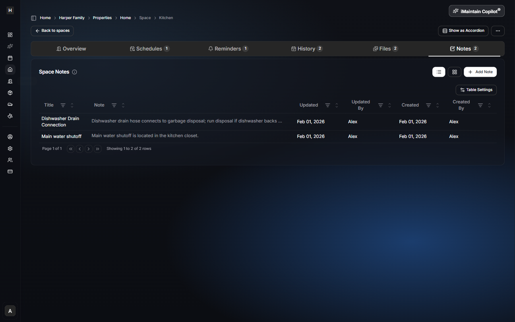Image resolution: width=515 pixels, height=322 pixels.
Task: Click the box package icon in sidebar
Action: point(10,93)
